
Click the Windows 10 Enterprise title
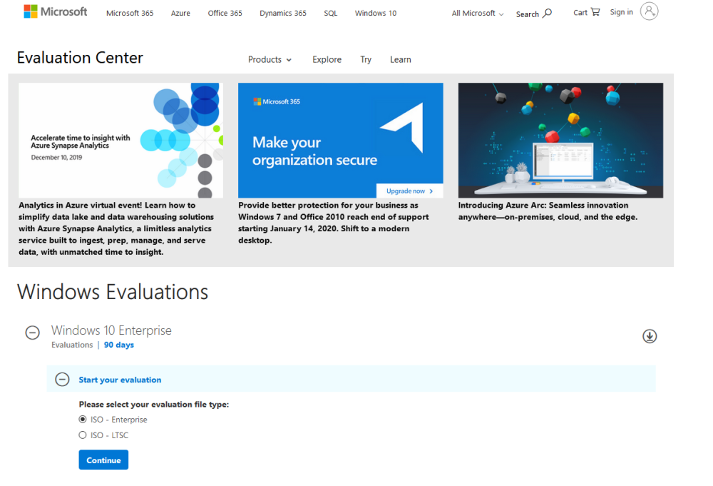coord(111,330)
